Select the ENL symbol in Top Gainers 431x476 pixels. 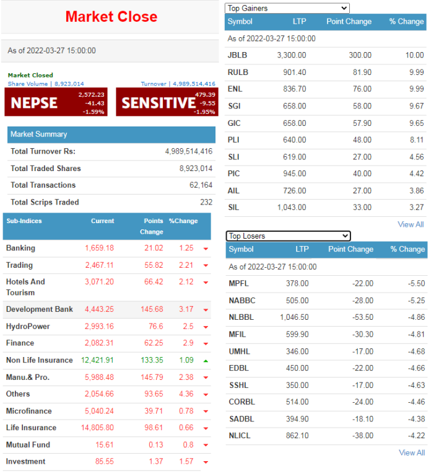pyautogui.click(x=235, y=89)
